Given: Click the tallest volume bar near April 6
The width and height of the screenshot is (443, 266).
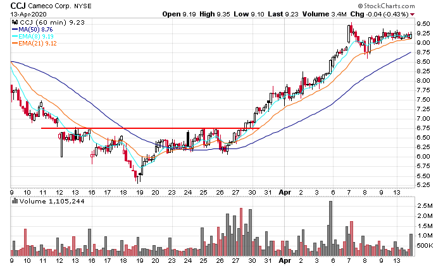Looking at the screenshot, I should [x=330, y=229].
